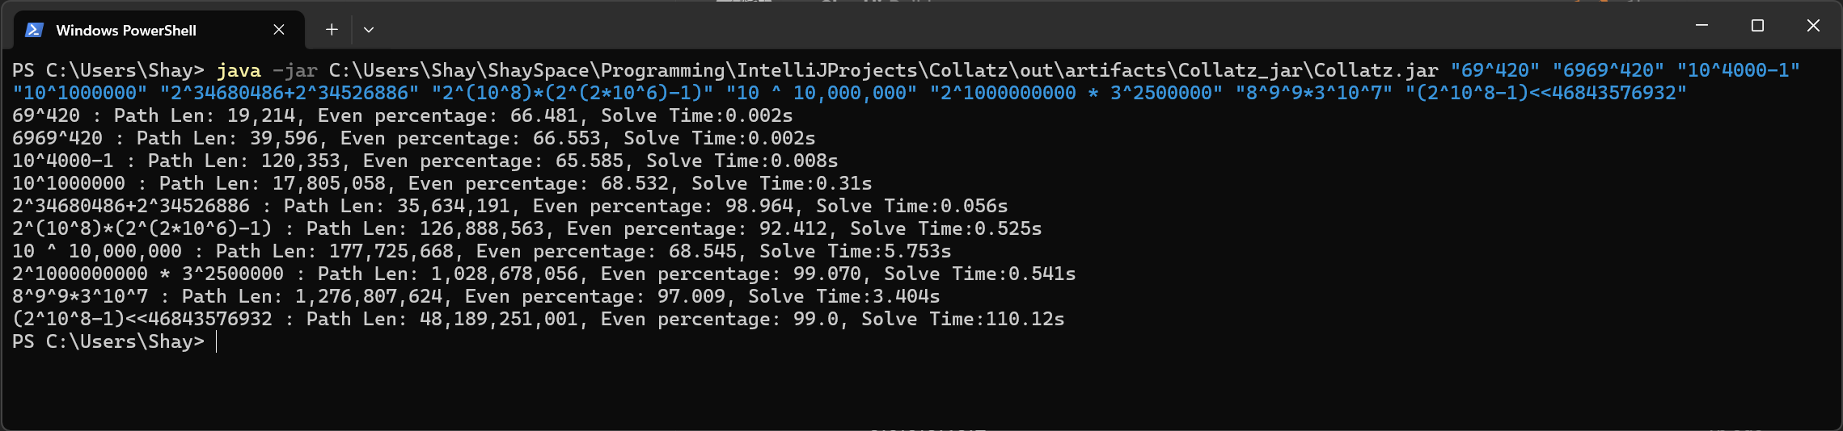The height and width of the screenshot is (431, 1843).
Task: Click the result line with Even percentage 98.964
Action: pos(509,207)
